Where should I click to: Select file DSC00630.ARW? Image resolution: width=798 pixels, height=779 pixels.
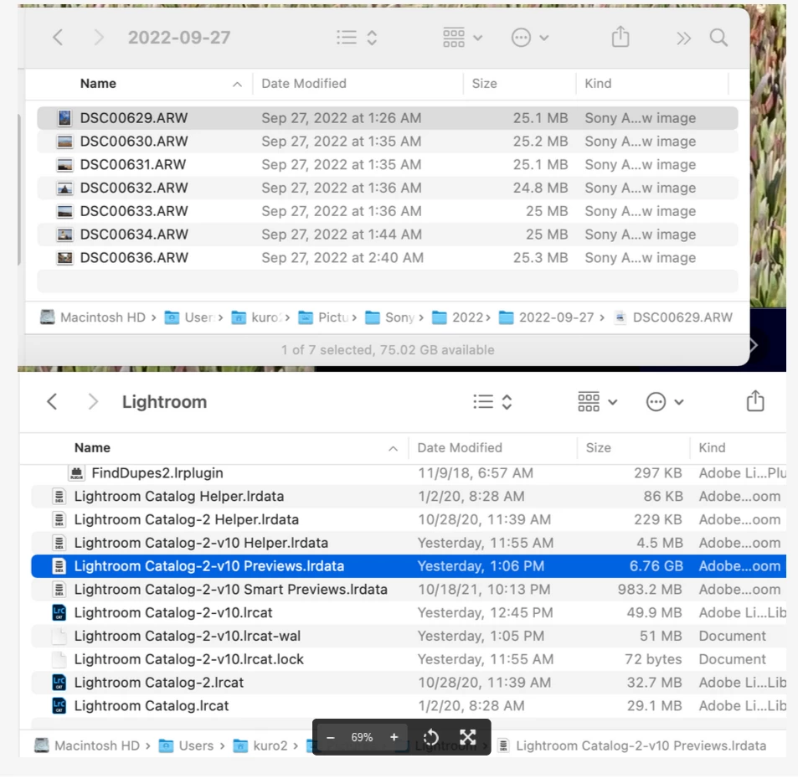388,142
